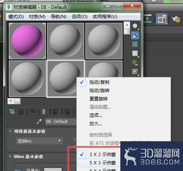This screenshot has width=183, height=171.
Task: Click the Video Color Check bars icon
Action: click(135, 62)
